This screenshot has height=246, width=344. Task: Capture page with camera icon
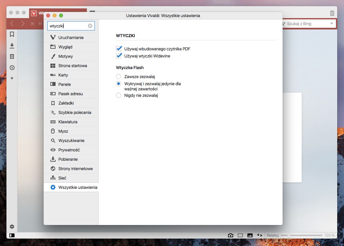[x=231, y=235]
